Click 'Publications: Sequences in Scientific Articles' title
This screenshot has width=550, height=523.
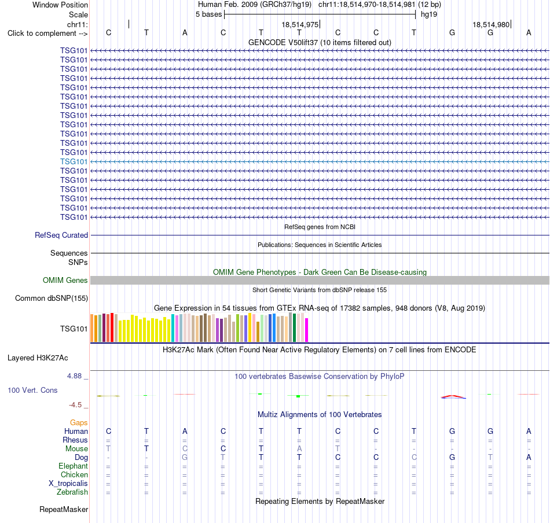point(320,245)
